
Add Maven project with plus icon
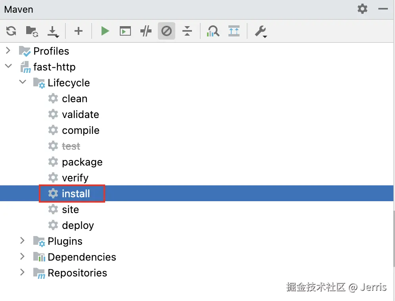(79, 31)
